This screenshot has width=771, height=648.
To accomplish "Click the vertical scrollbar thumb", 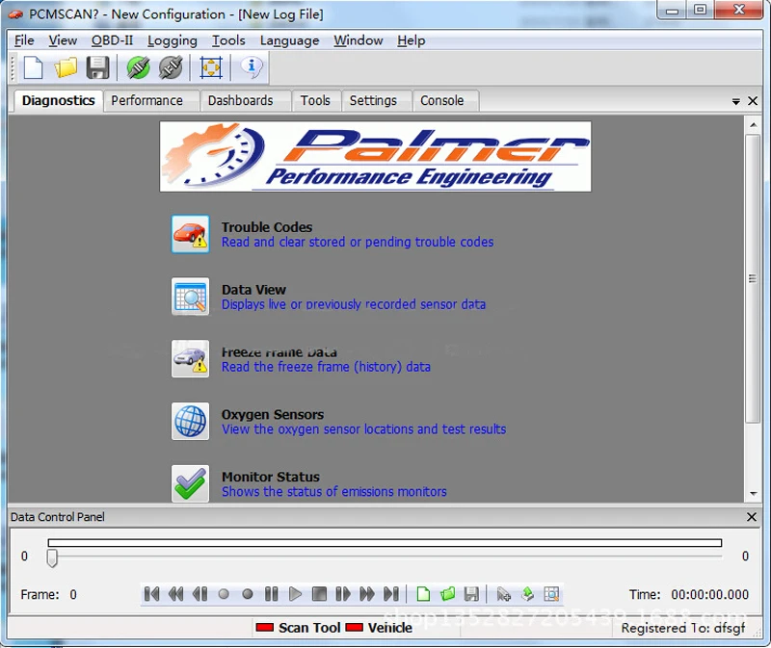I will pos(753,278).
